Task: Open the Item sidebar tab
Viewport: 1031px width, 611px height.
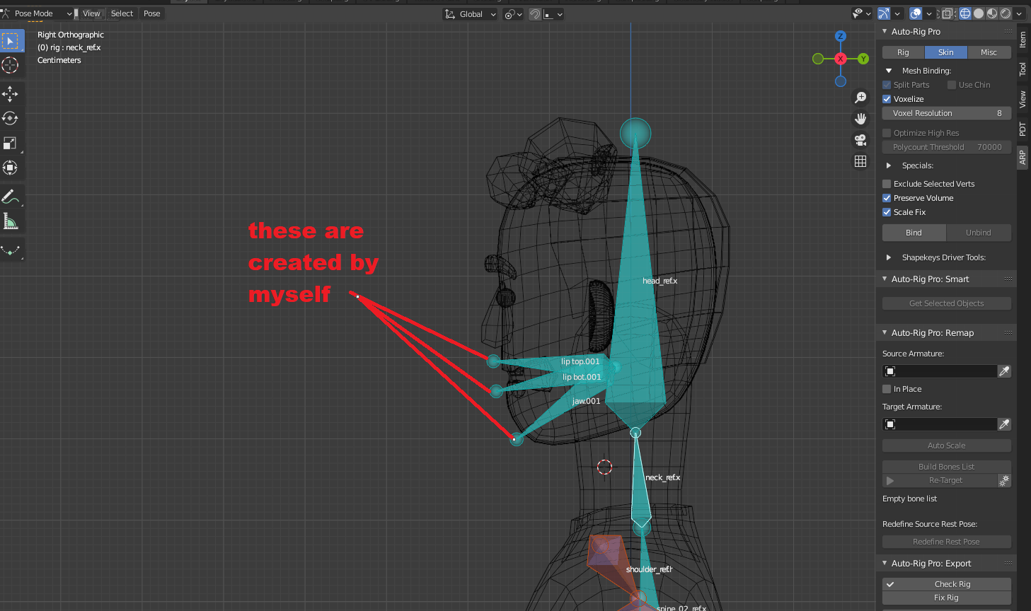Action: 1023,40
